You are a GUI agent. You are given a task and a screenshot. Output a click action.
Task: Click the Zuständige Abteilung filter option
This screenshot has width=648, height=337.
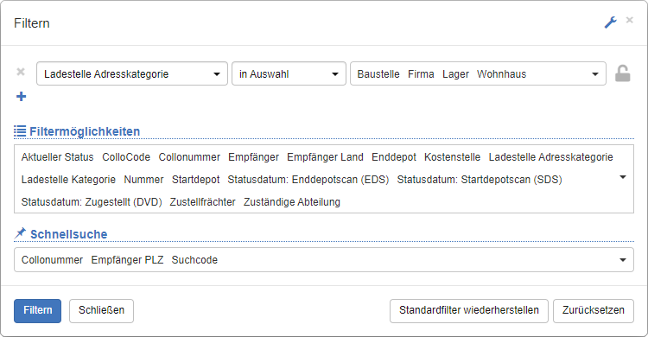[292, 202]
